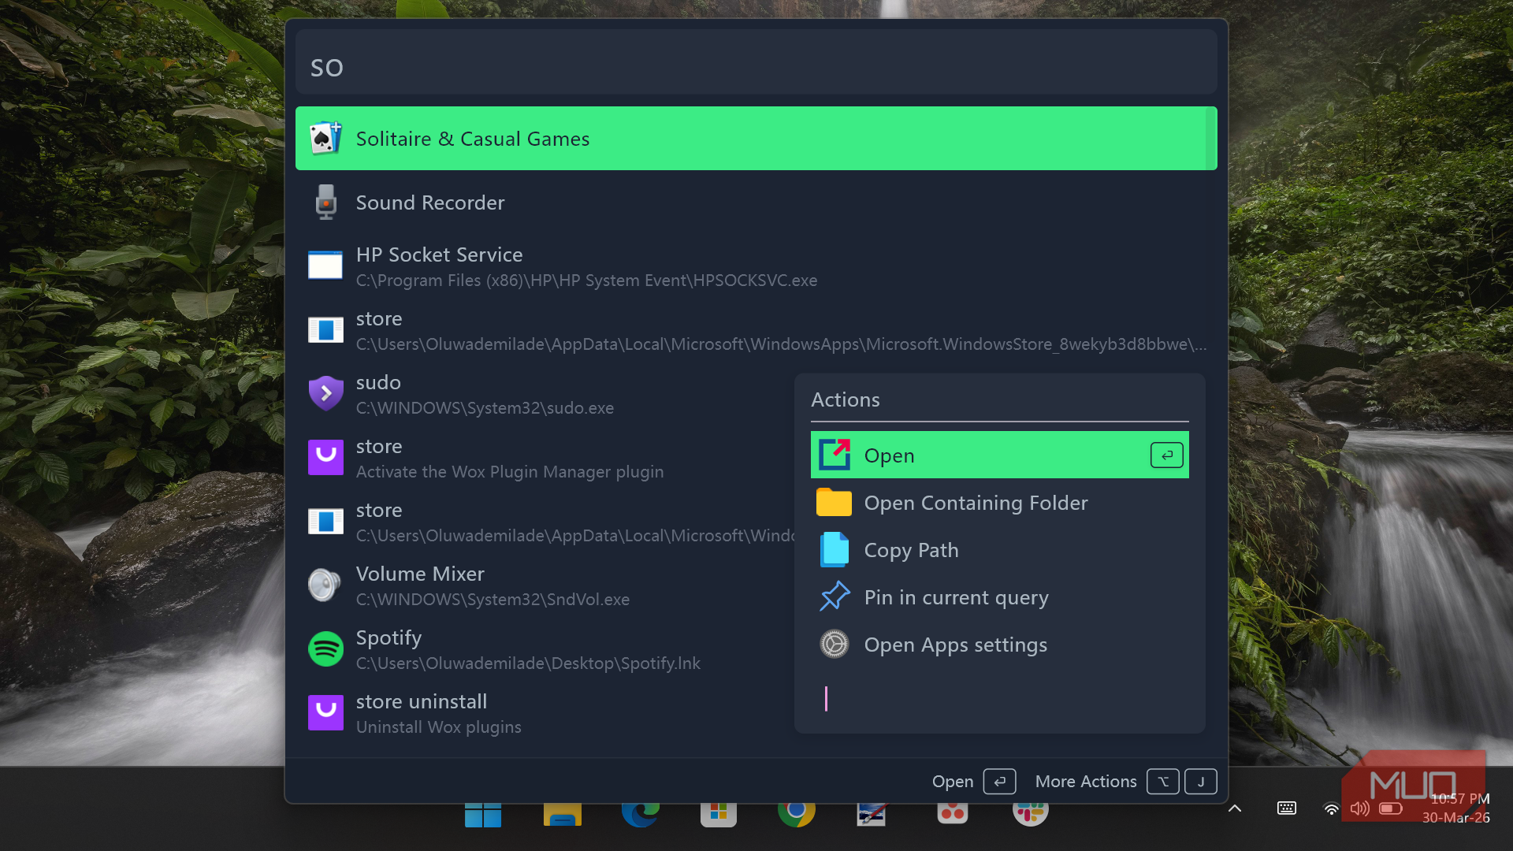
Task: Select the sudo result row
Action: coord(544,394)
